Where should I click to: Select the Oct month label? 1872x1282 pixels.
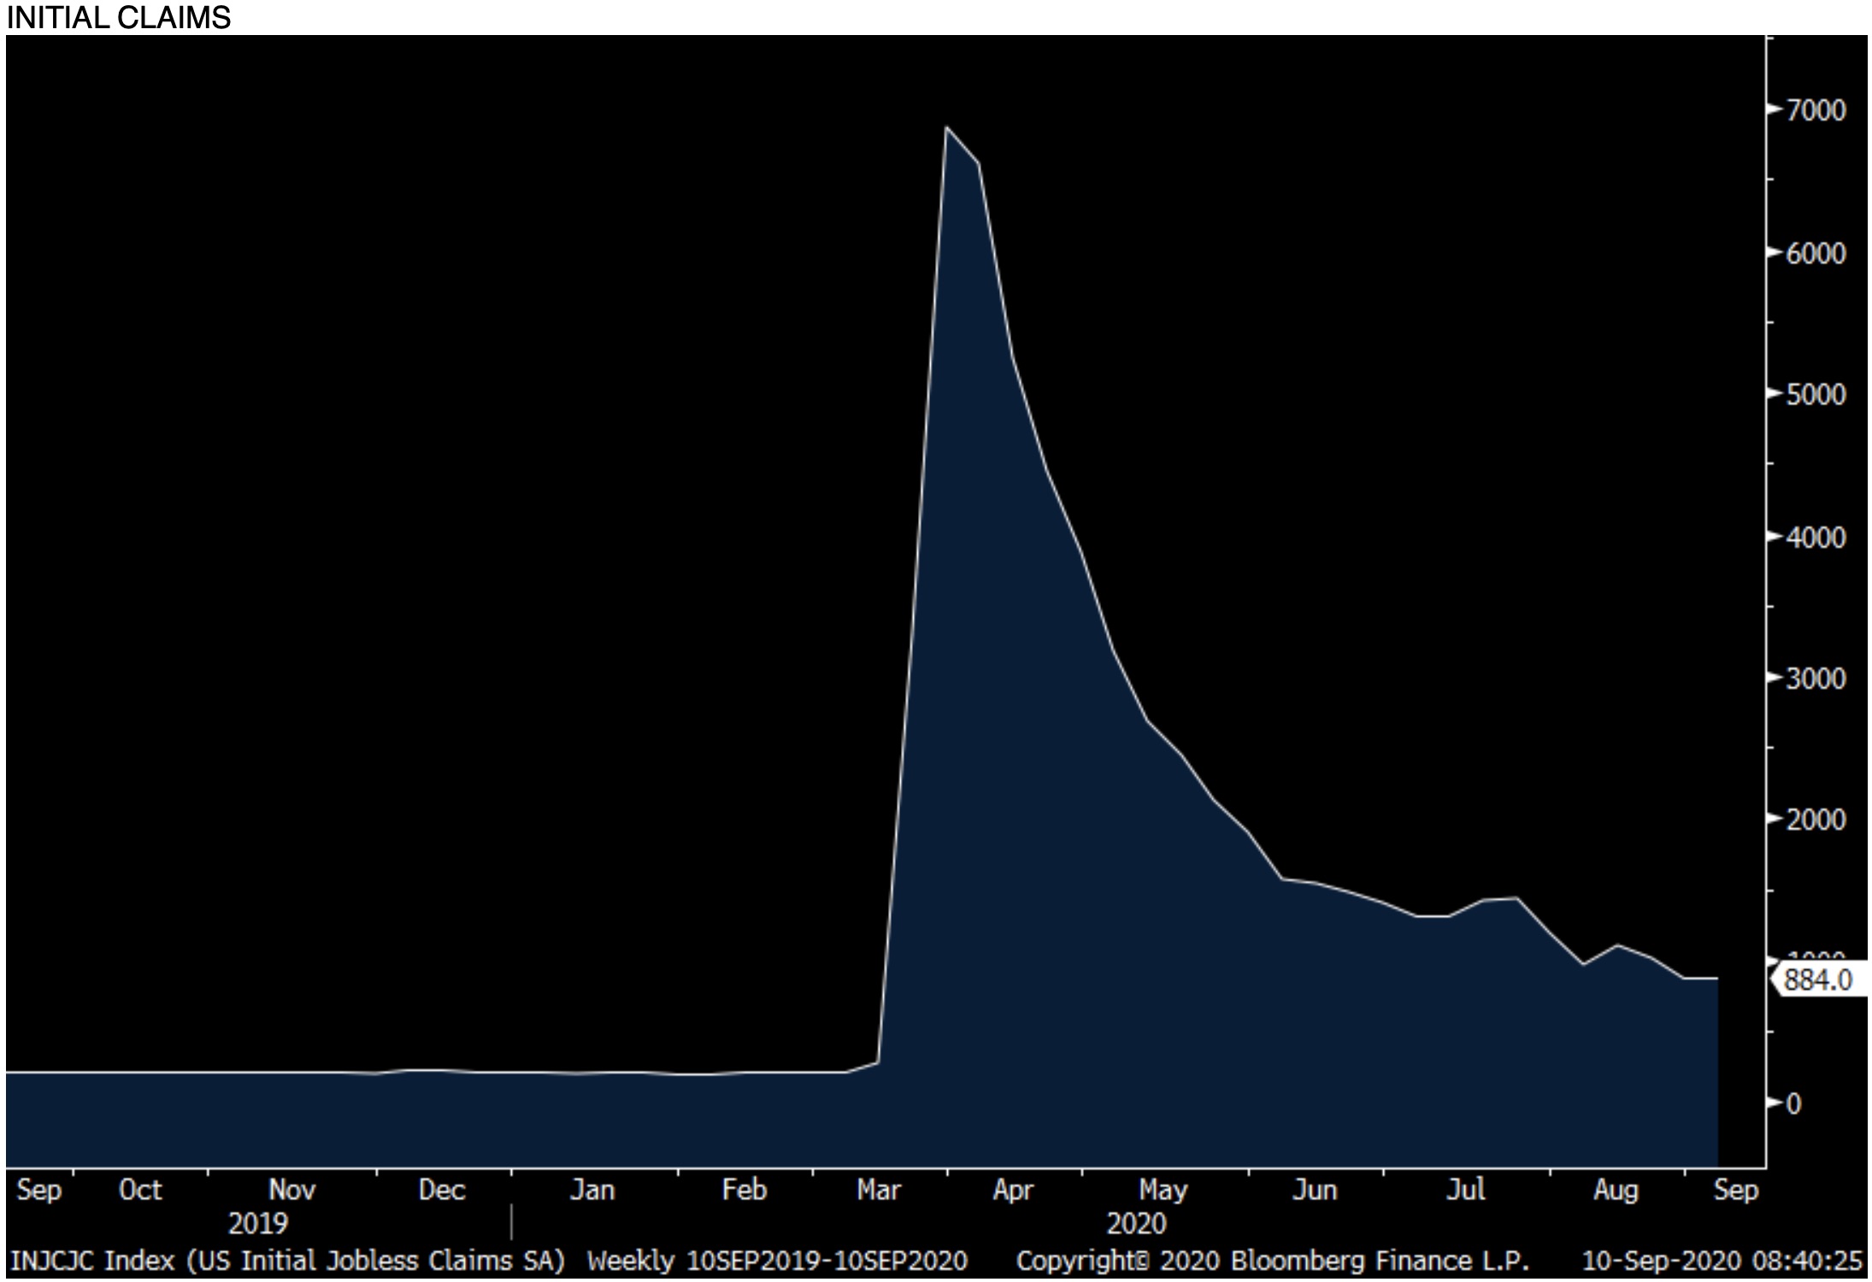click(140, 1190)
